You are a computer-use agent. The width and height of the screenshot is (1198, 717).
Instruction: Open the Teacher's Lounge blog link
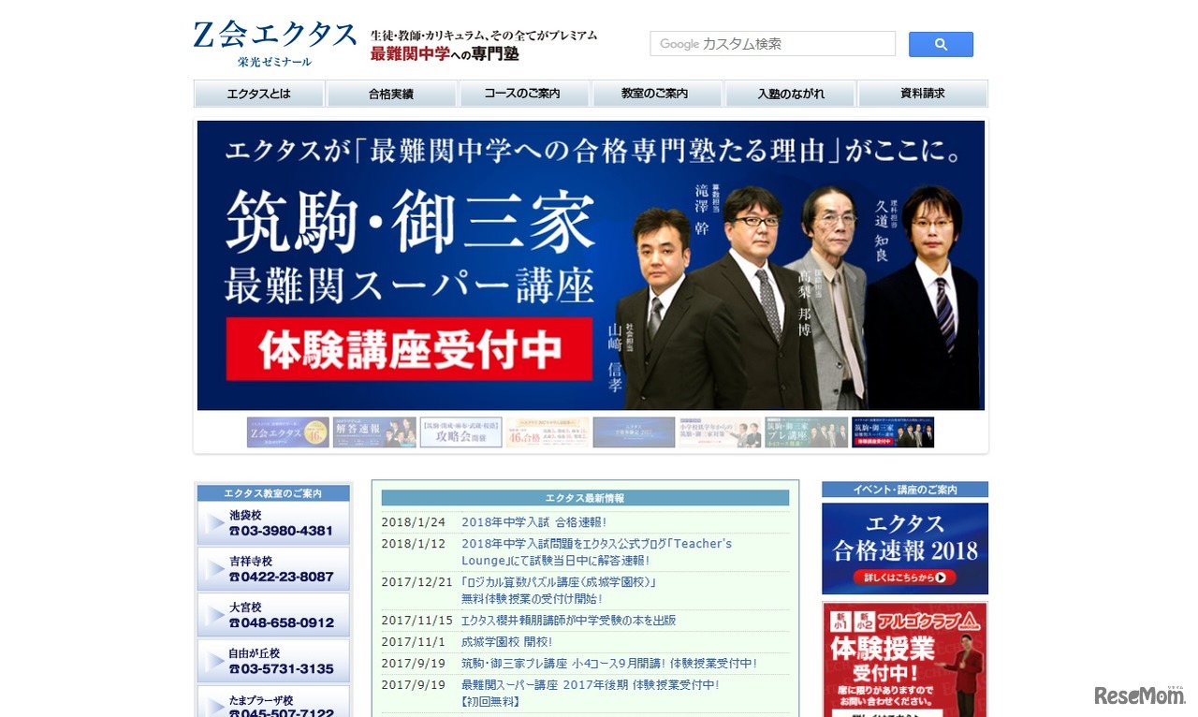(595, 543)
